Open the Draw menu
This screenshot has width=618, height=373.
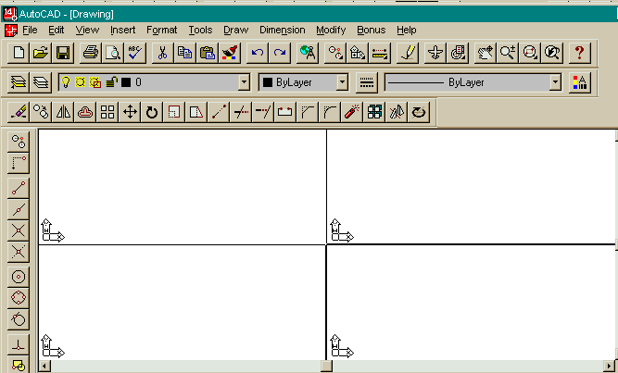235,30
